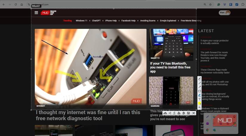Open the surge protector latest article
The width and height of the screenshot is (246, 136).
[x=214, y=42]
